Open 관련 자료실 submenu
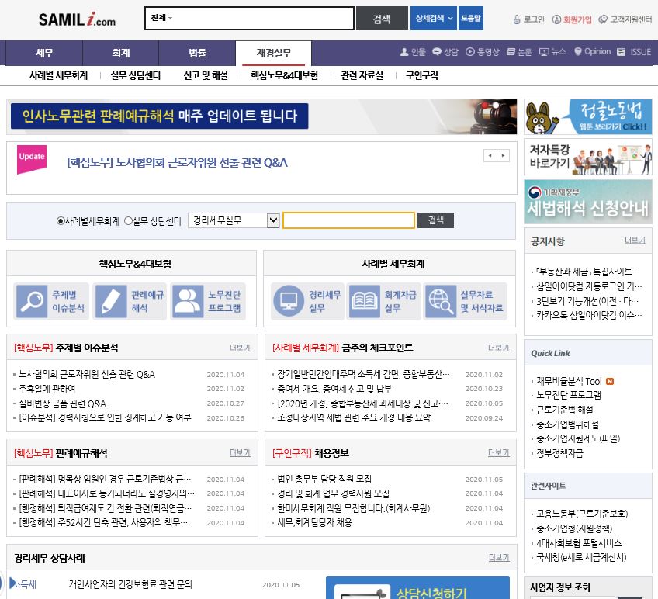 362,75
